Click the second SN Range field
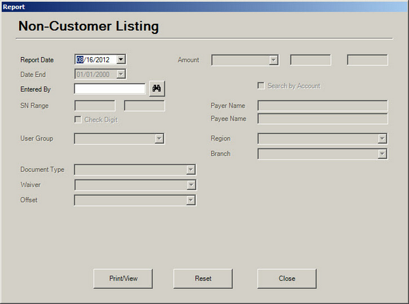Image resolution: width=409 pixels, height=304 pixels. (x=144, y=106)
